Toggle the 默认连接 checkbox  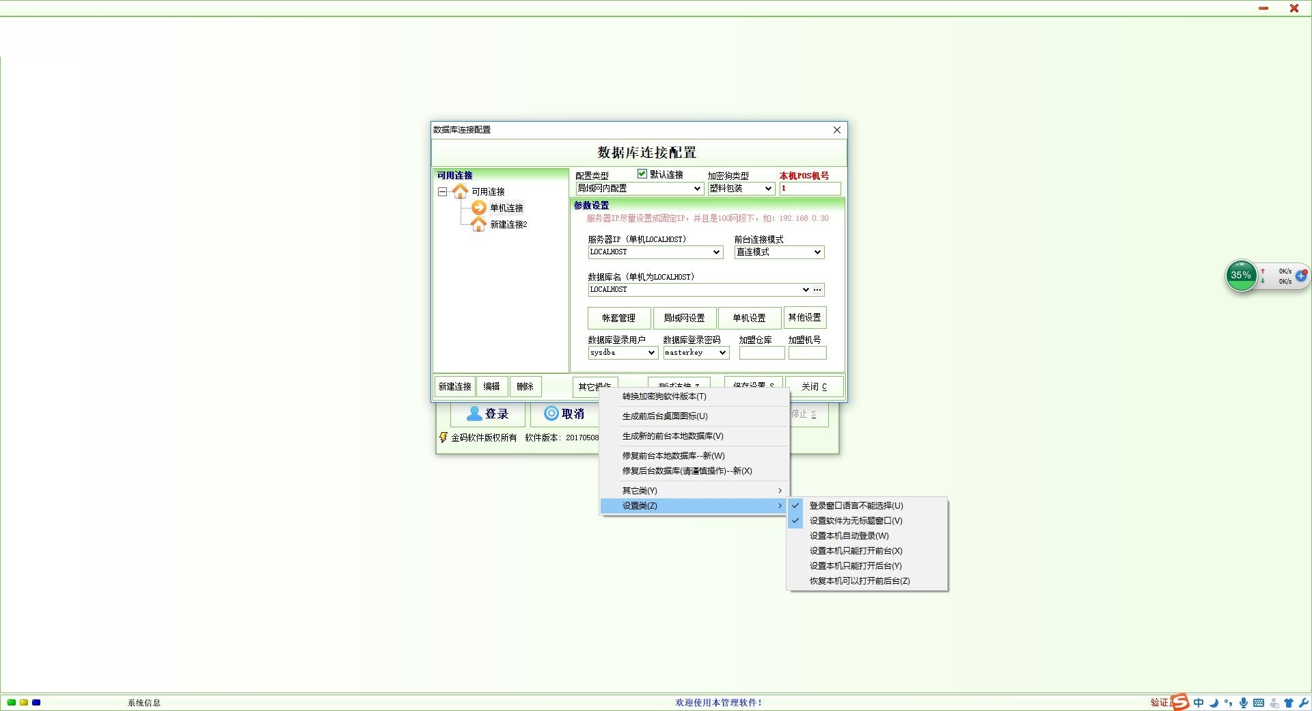(642, 174)
